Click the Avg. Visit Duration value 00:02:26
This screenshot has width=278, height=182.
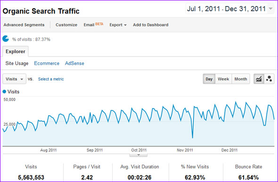coord(139,177)
